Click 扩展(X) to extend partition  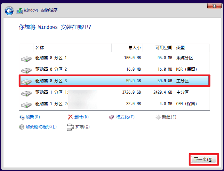pos(82,127)
